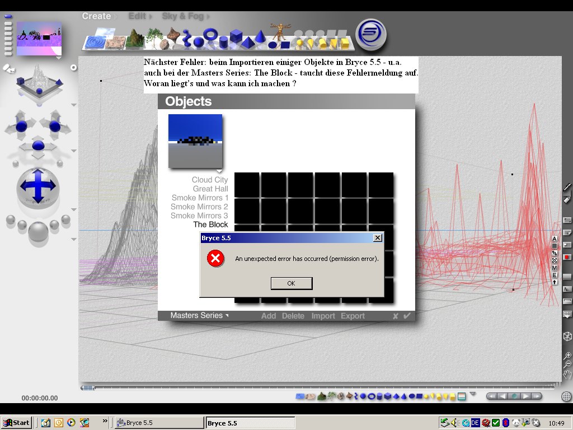Click Import in Objects library
The image size is (573, 430).
pos(323,316)
